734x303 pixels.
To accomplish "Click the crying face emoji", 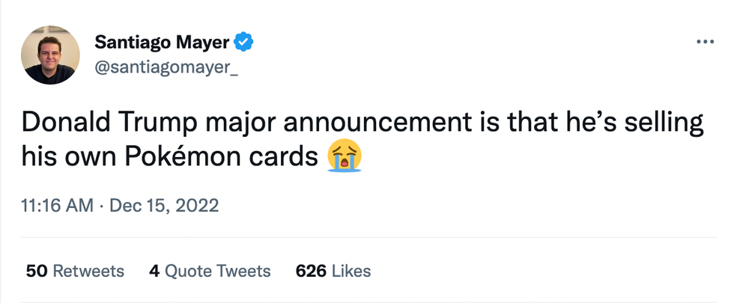I will (345, 157).
